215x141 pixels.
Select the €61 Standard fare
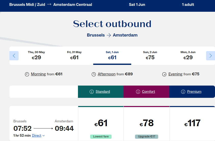[x=101, y=123]
